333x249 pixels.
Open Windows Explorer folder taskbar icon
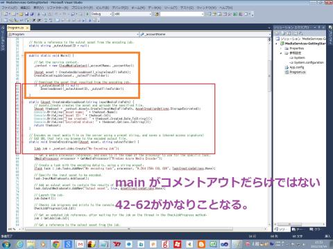coord(31,244)
